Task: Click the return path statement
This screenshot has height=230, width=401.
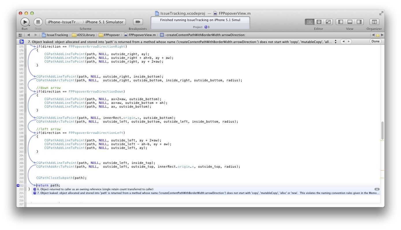Action: tap(48, 185)
